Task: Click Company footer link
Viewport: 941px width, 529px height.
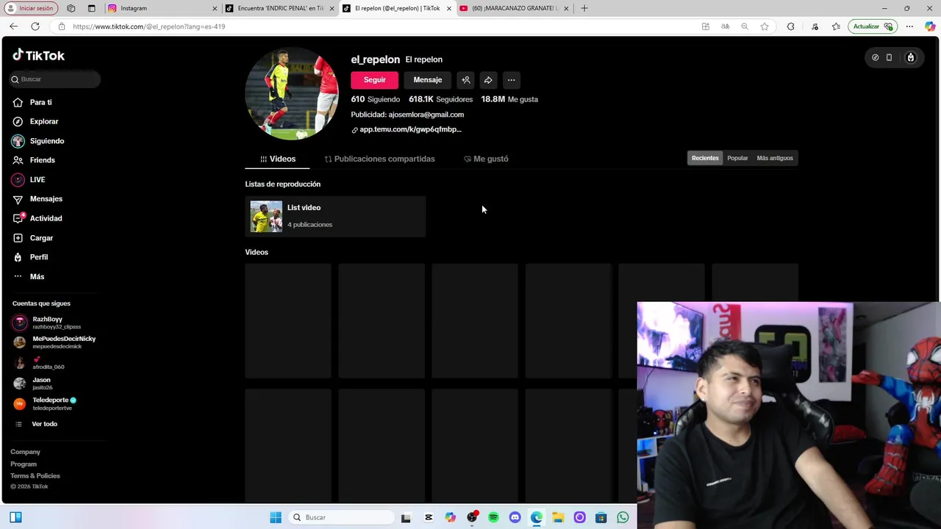Action: [25, 452]
